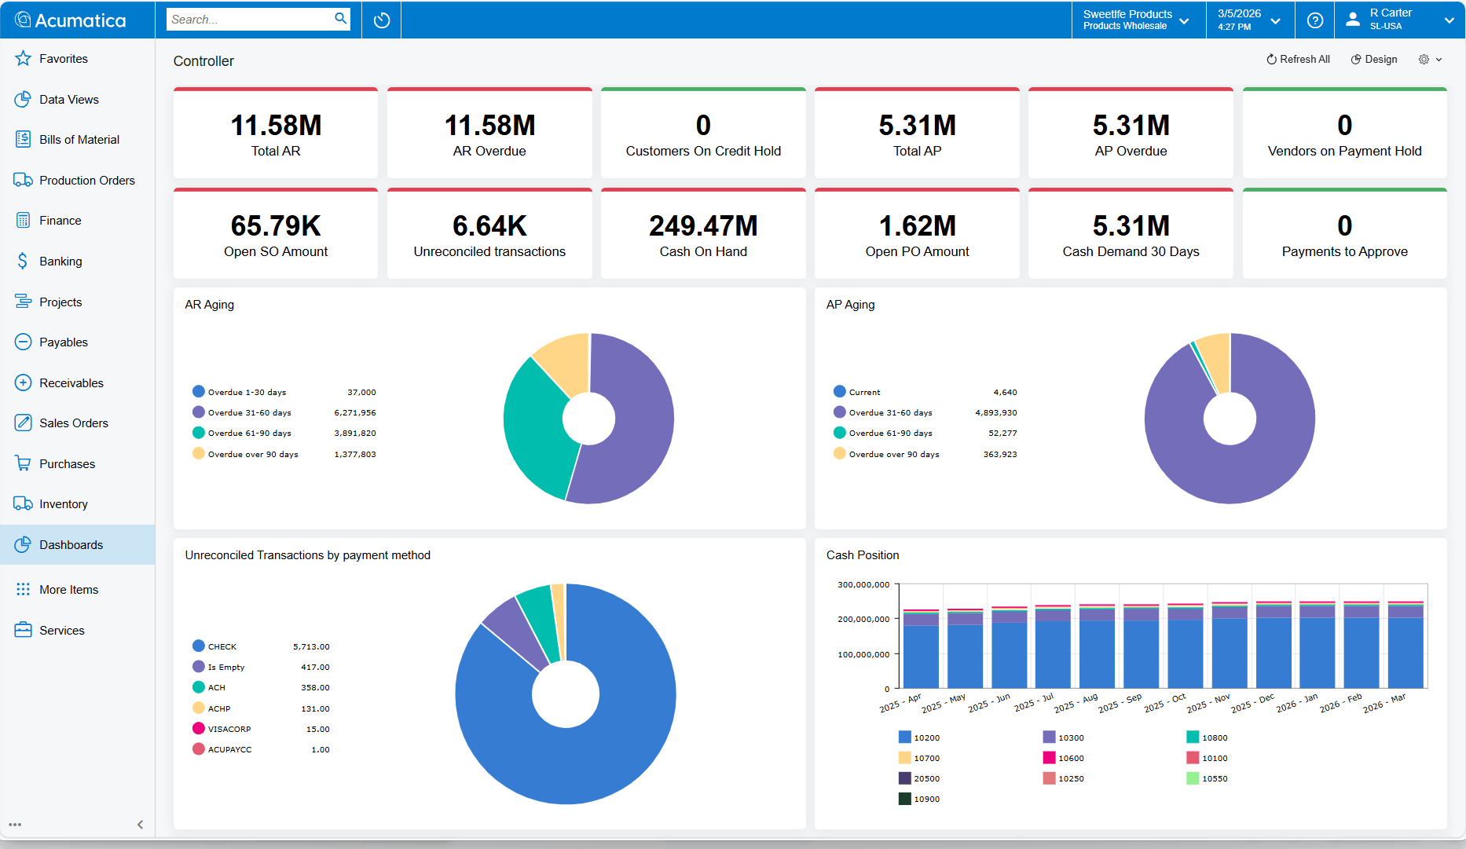Screen dimensions: 1466x849
Task: Select Finance menu item
Action: click(x=77, y=221)
